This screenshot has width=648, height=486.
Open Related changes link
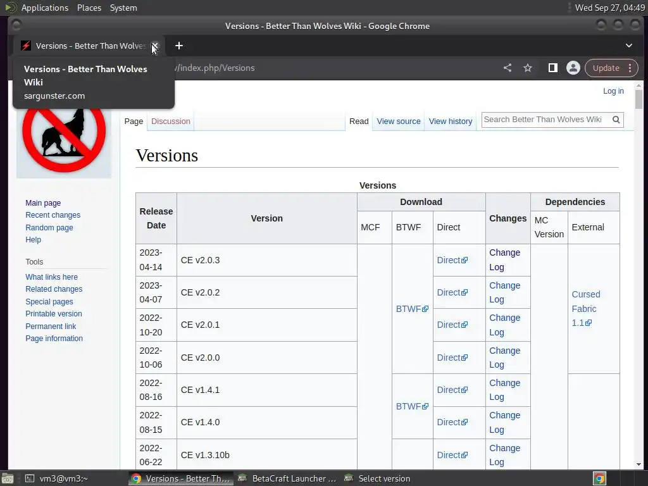[x=54, y=289]
